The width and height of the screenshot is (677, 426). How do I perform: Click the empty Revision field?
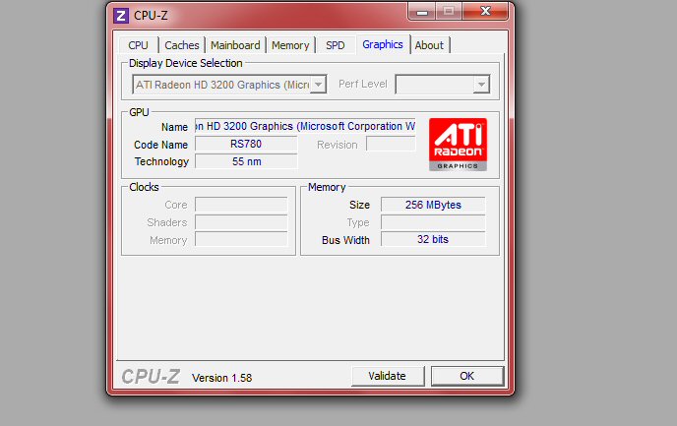(x=391, y=145)
